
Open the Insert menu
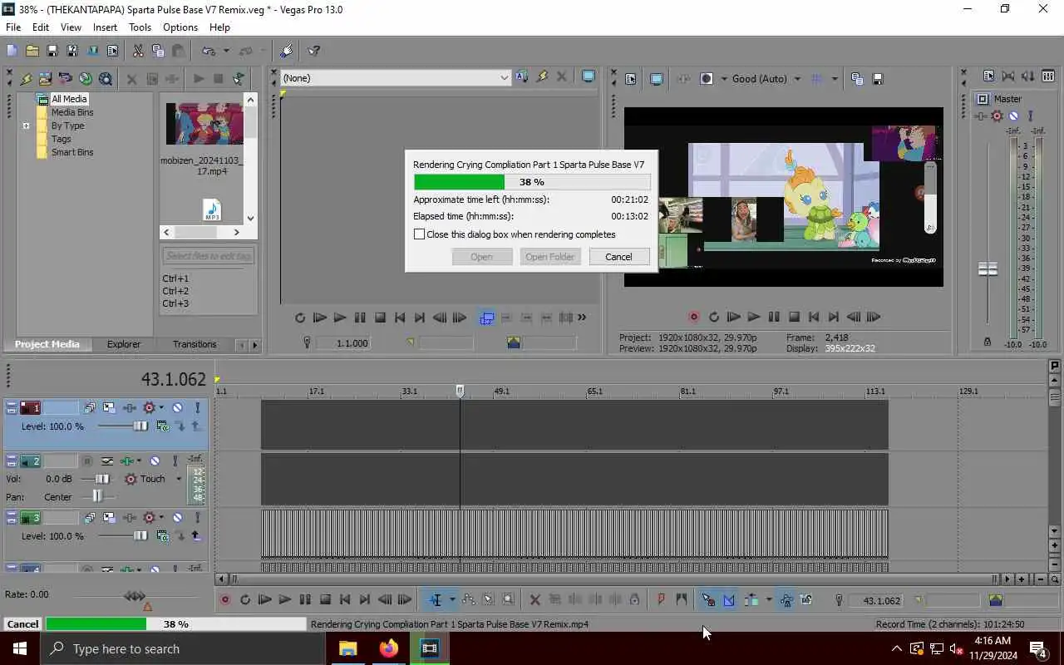click(x=105, y=27)
